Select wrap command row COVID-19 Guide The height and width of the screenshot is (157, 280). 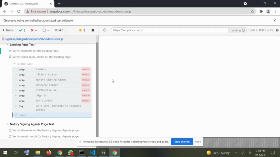(x=52, y=90)
